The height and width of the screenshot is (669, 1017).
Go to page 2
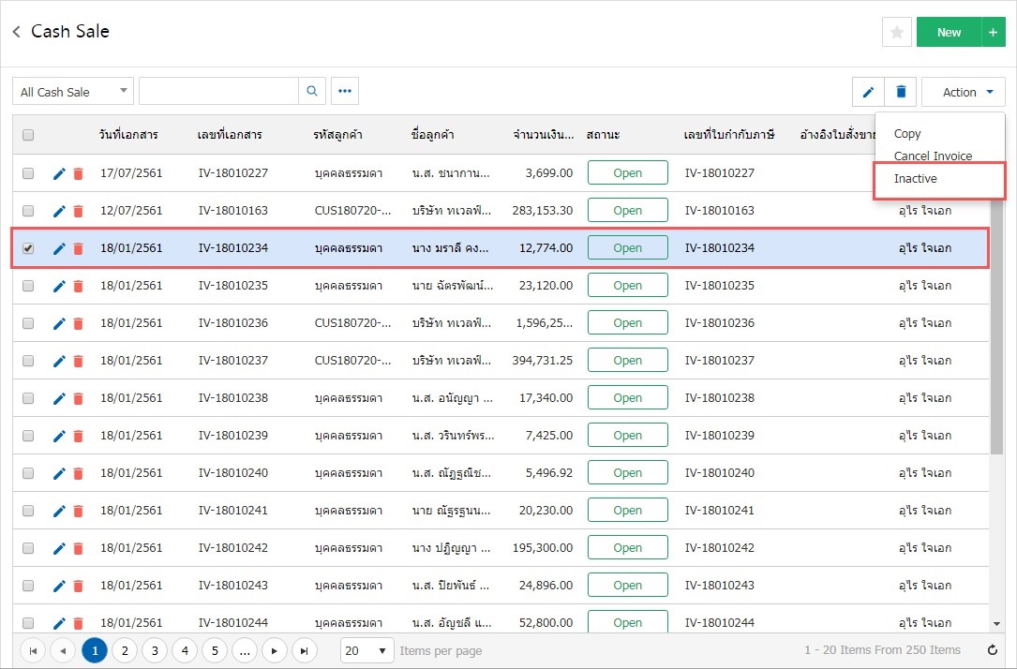(x=125, y=650)
